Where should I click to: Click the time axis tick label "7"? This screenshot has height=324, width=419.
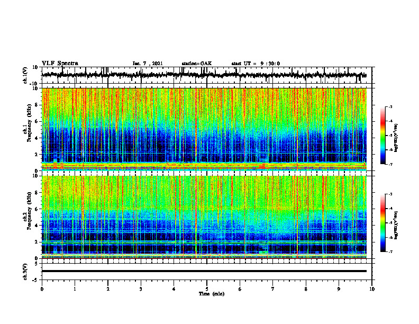273,289
